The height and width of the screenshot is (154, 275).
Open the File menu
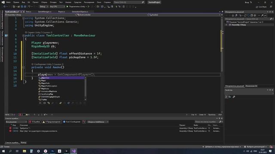[x=8, y=2]
